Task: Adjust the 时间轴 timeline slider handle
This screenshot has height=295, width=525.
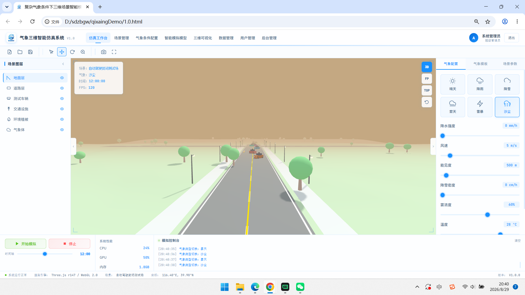Action: [45, 254]
